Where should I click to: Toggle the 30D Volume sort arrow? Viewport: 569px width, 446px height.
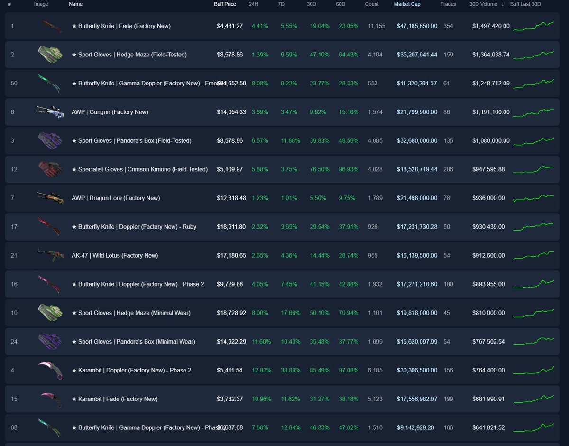pyautogui.click(x=503, y=4)
